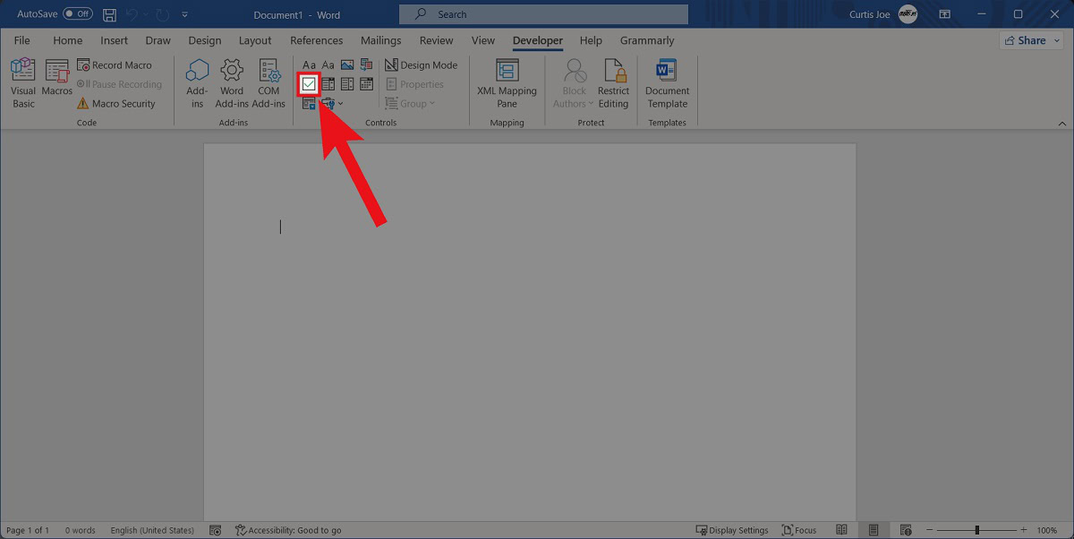Insert a Picture content control
This screenshot has height=539, width=1074.
point(347,65)
